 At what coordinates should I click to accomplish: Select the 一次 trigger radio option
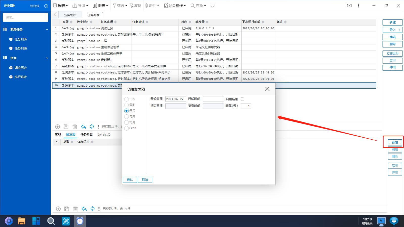pos(127,99)
